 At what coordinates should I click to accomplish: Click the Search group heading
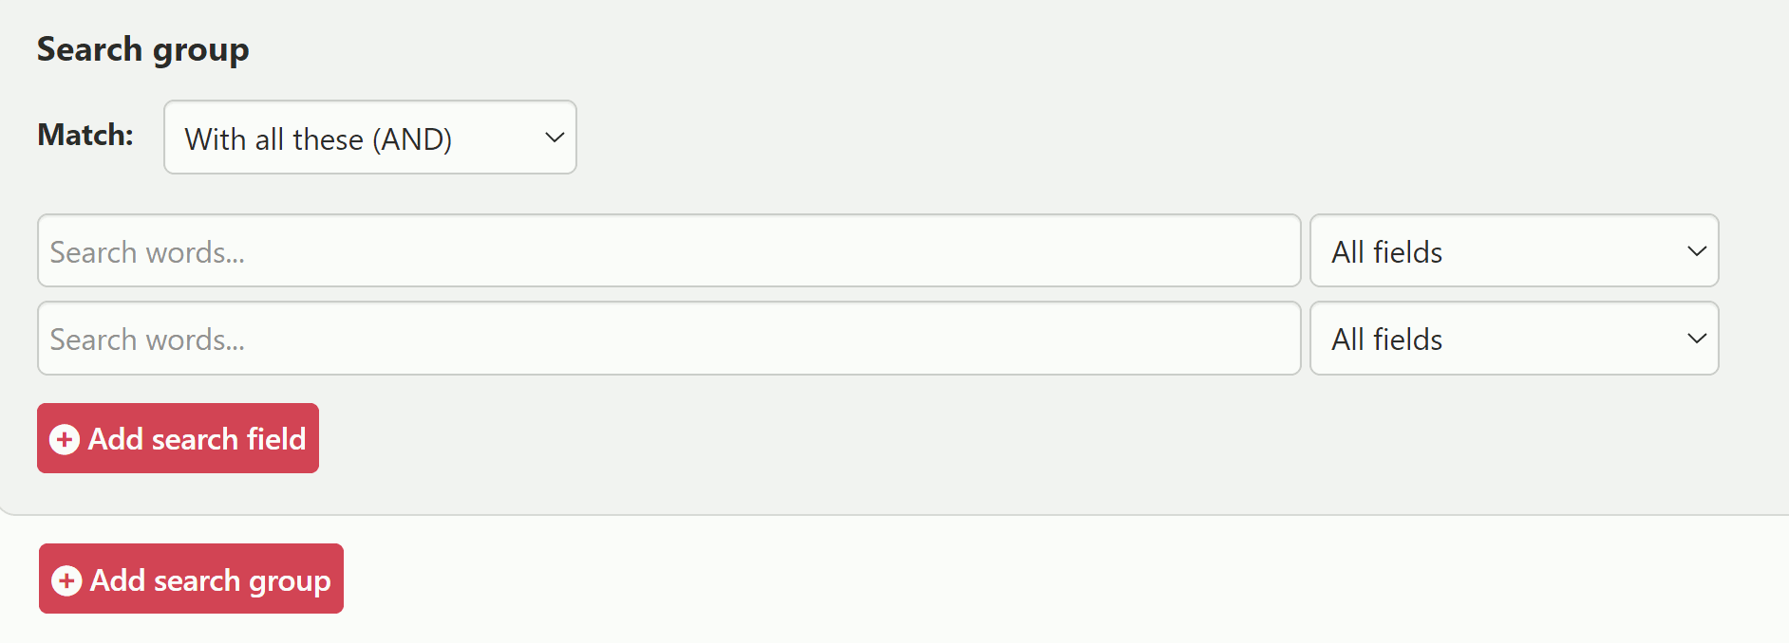click(142, 49)
